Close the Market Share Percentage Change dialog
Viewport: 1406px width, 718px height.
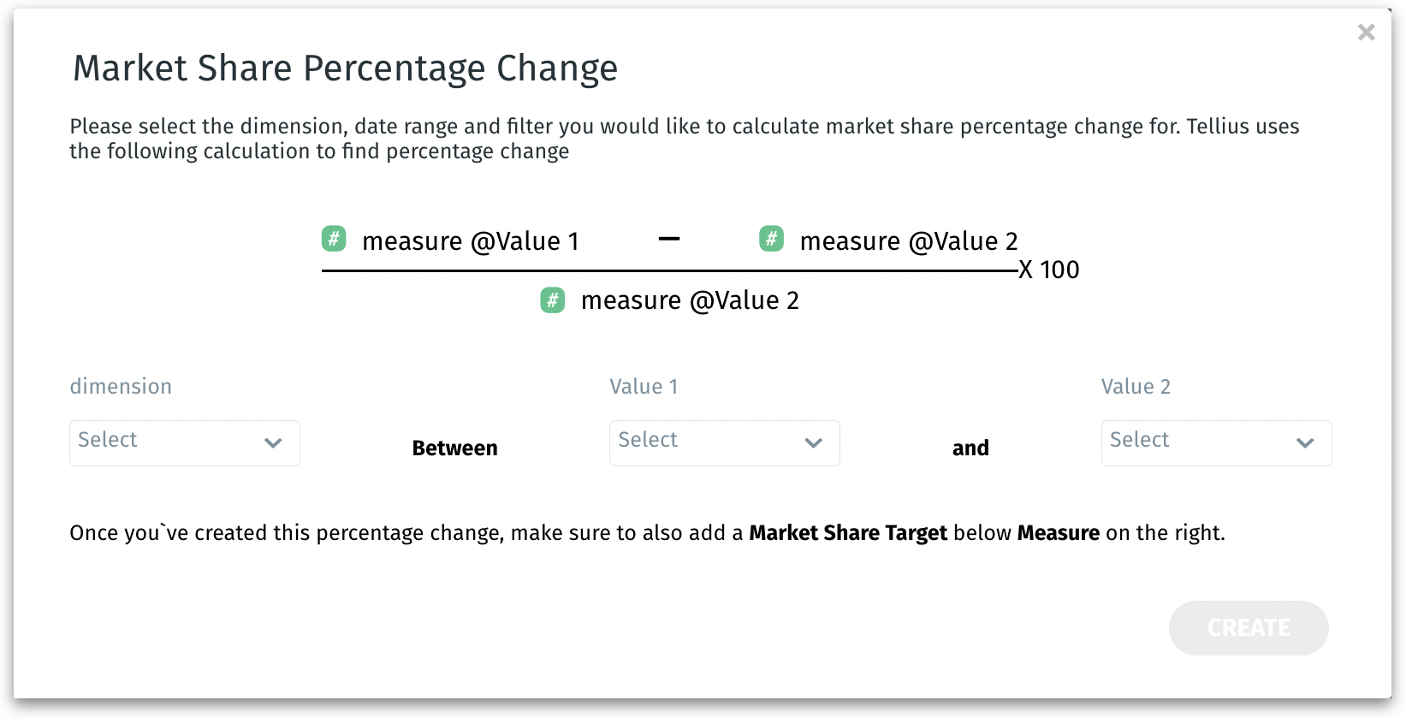1366,33
